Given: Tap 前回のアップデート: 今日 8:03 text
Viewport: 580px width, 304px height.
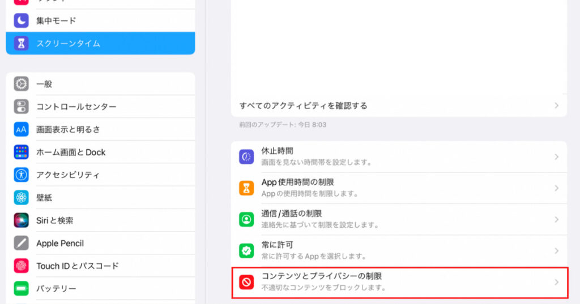Looking at the screenshot, I should pos(283,125).
